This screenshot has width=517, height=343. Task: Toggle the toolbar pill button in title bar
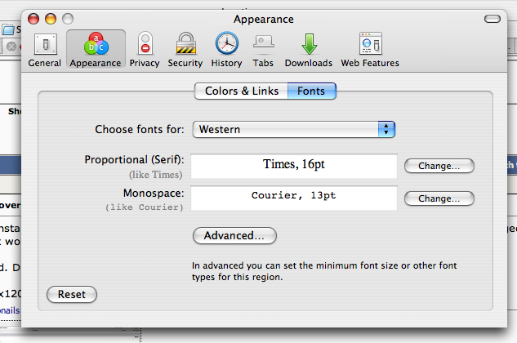492,19
